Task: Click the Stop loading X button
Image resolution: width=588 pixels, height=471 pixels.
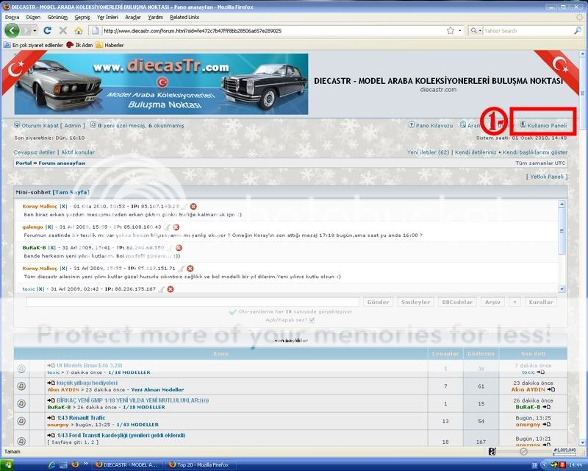Action: (x=63, y=30)
